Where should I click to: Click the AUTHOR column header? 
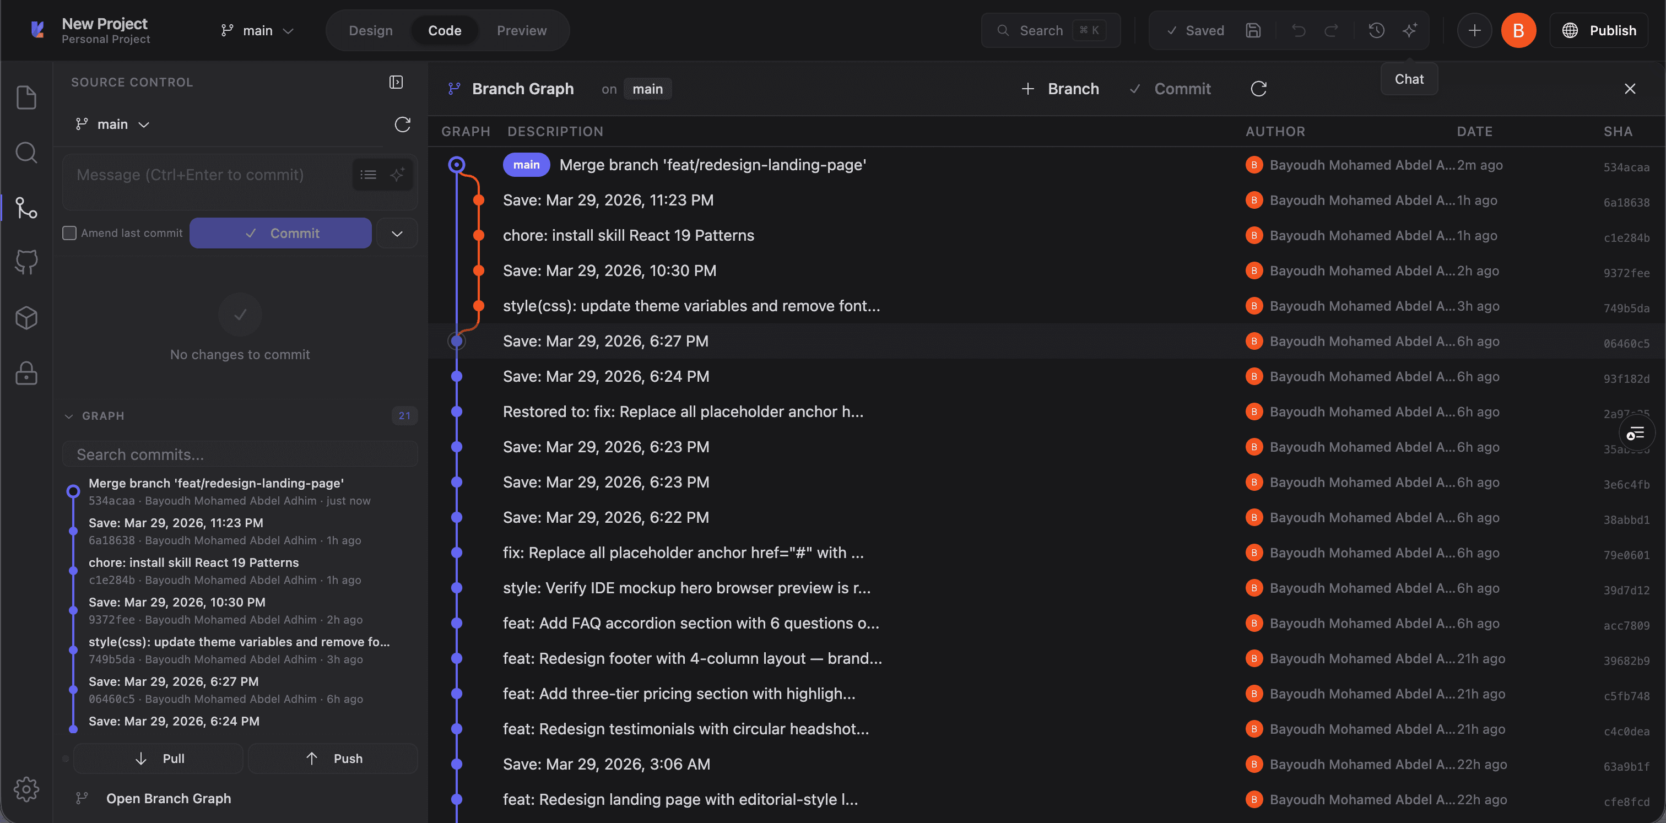(1275, 131)
